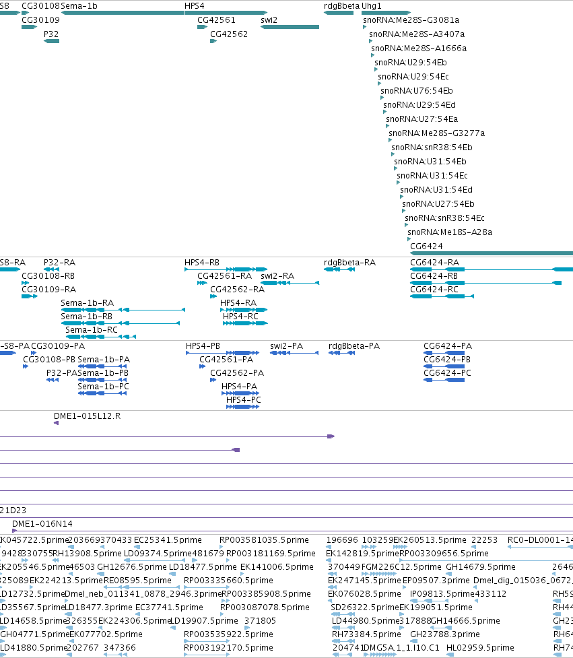The width and height of the screenshot is (573, 658).
Task: Select the swi2 gene feature bar
Action: [x=290, y=27]
